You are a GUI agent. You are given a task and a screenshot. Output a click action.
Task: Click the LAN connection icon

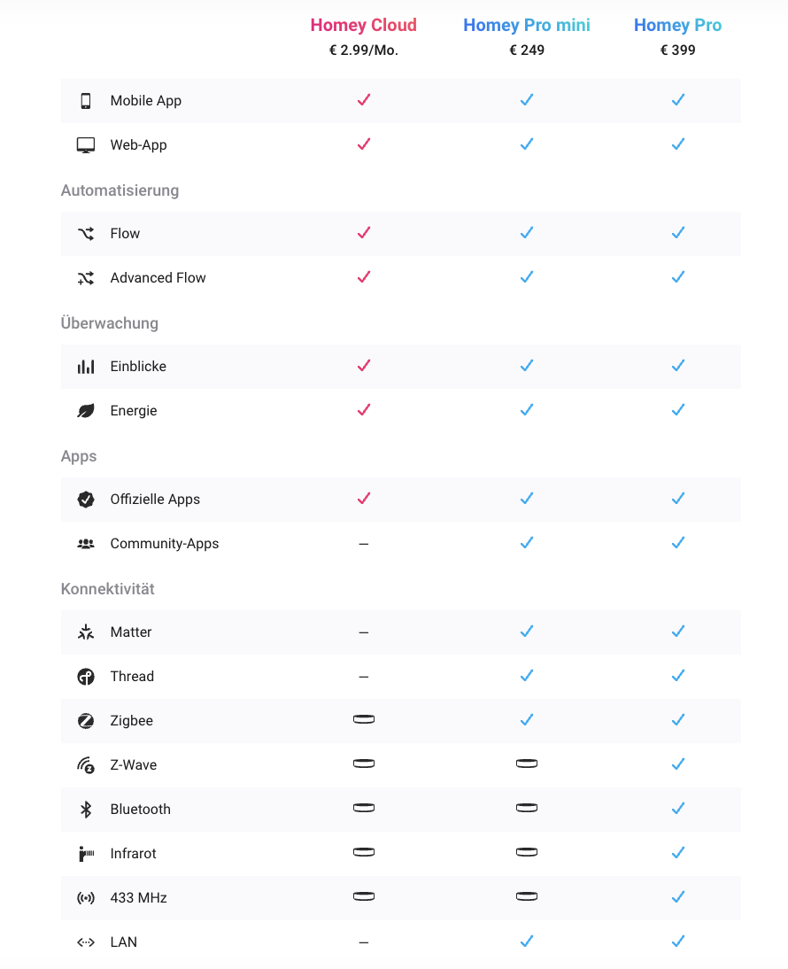point(86,942)
